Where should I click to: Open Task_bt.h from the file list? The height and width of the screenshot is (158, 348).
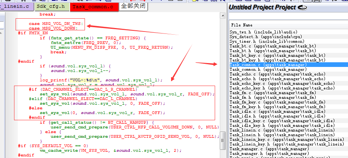point(273,51)
